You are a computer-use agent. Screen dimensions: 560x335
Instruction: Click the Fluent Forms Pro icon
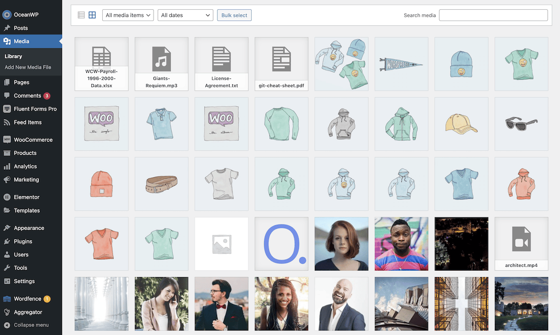(7, 109)
